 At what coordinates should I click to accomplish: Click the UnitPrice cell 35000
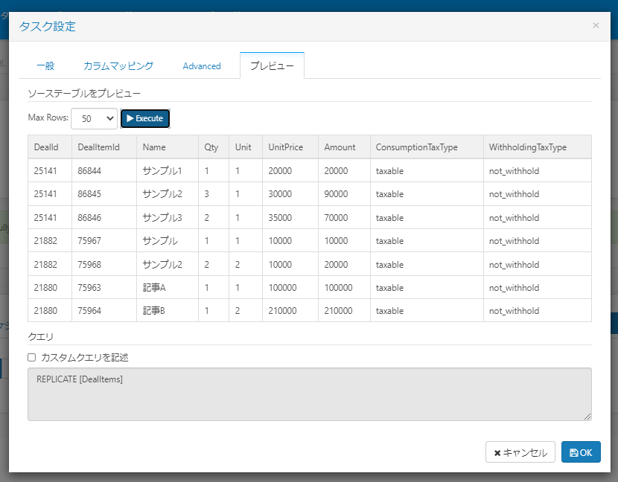pos(290,217)
